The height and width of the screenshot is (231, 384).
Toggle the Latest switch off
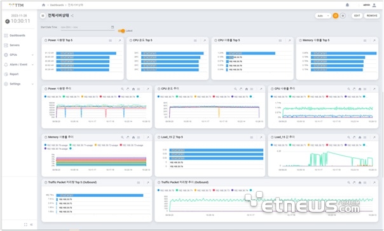(121, 31)
